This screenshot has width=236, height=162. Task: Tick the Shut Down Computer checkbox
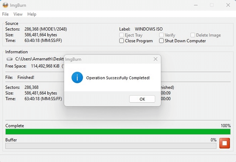point(162,41)
